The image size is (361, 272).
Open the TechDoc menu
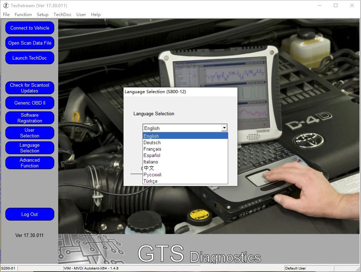(62, 15)
